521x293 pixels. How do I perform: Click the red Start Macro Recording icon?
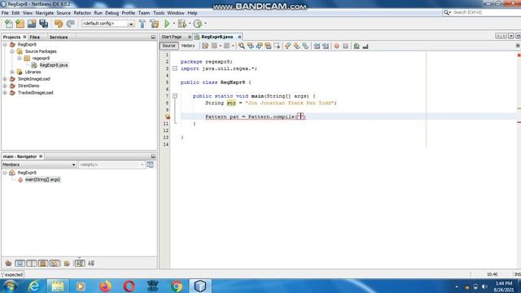click(336, 46)
